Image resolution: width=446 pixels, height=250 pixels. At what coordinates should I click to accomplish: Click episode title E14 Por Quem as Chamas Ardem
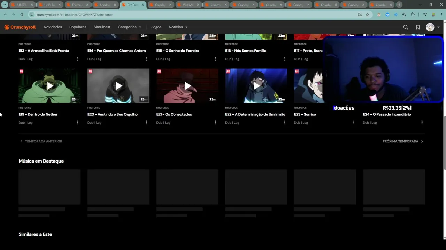[117, 51]
